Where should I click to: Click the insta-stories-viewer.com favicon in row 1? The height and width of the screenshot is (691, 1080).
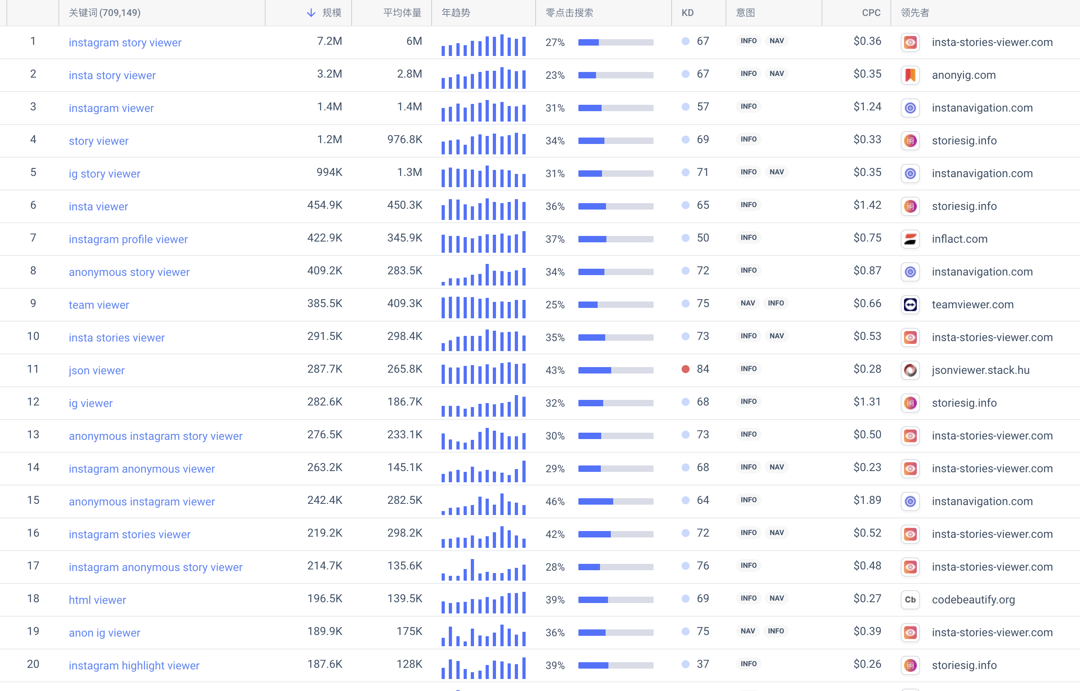click(x=910, y=42)
